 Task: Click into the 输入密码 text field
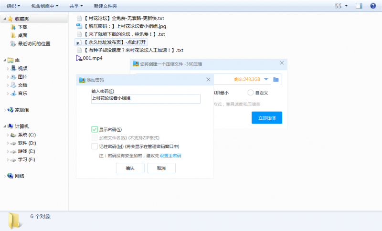(146, 98)
